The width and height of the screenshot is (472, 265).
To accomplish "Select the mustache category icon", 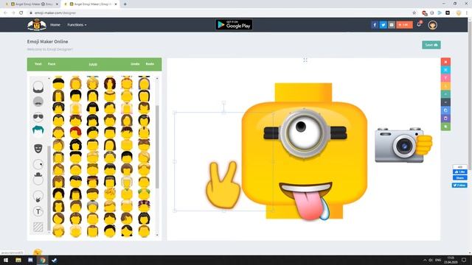I will click(38, 102).
